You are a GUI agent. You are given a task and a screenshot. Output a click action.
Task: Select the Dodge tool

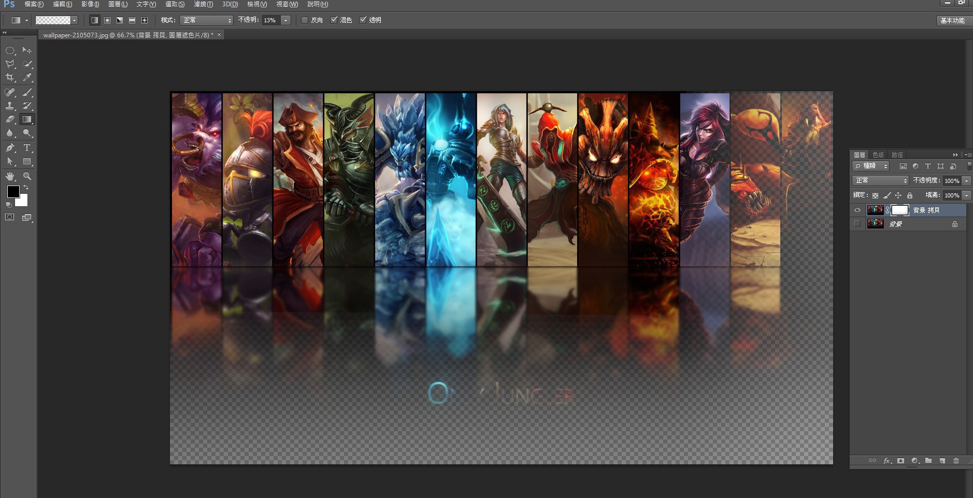[27, 133]
